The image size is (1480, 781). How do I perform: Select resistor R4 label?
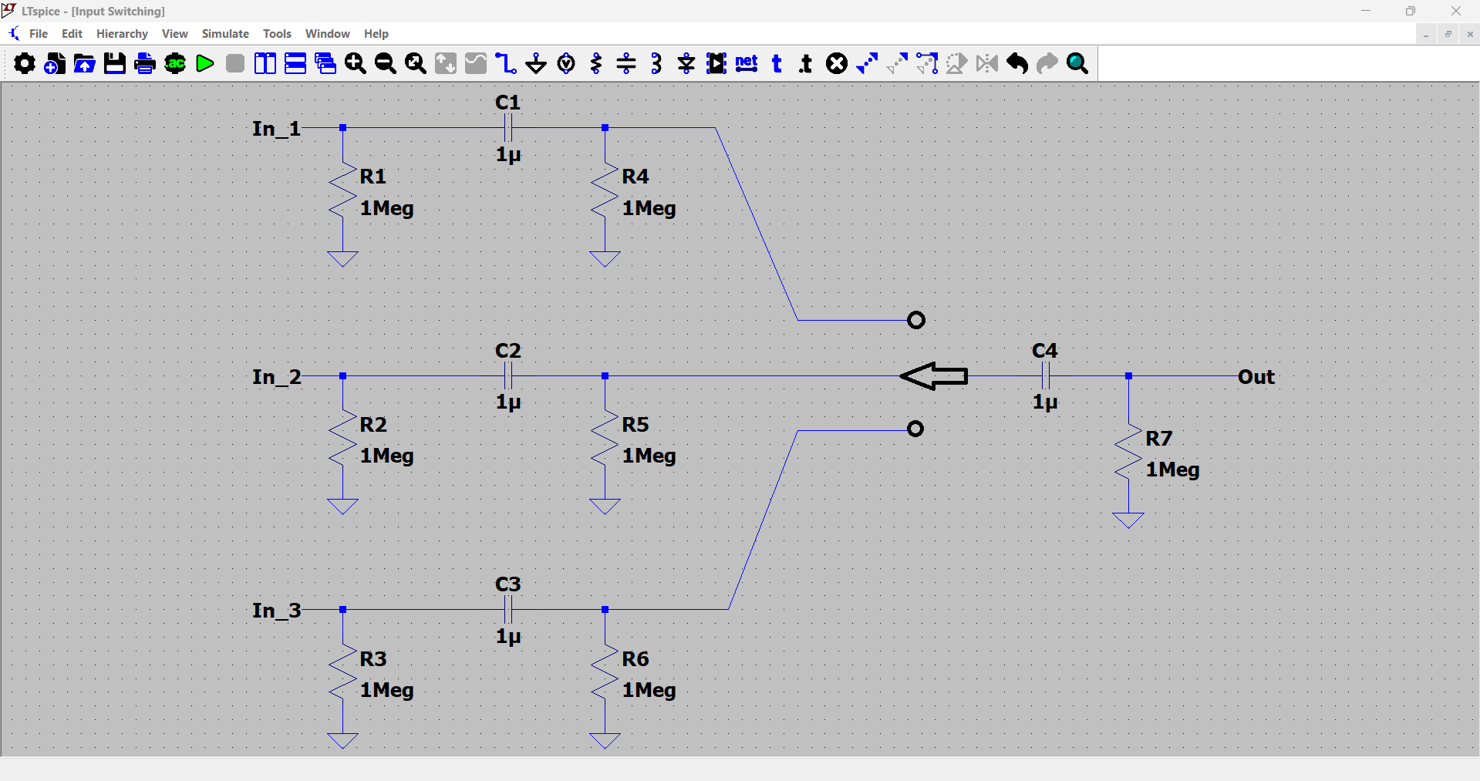[635, 177]
